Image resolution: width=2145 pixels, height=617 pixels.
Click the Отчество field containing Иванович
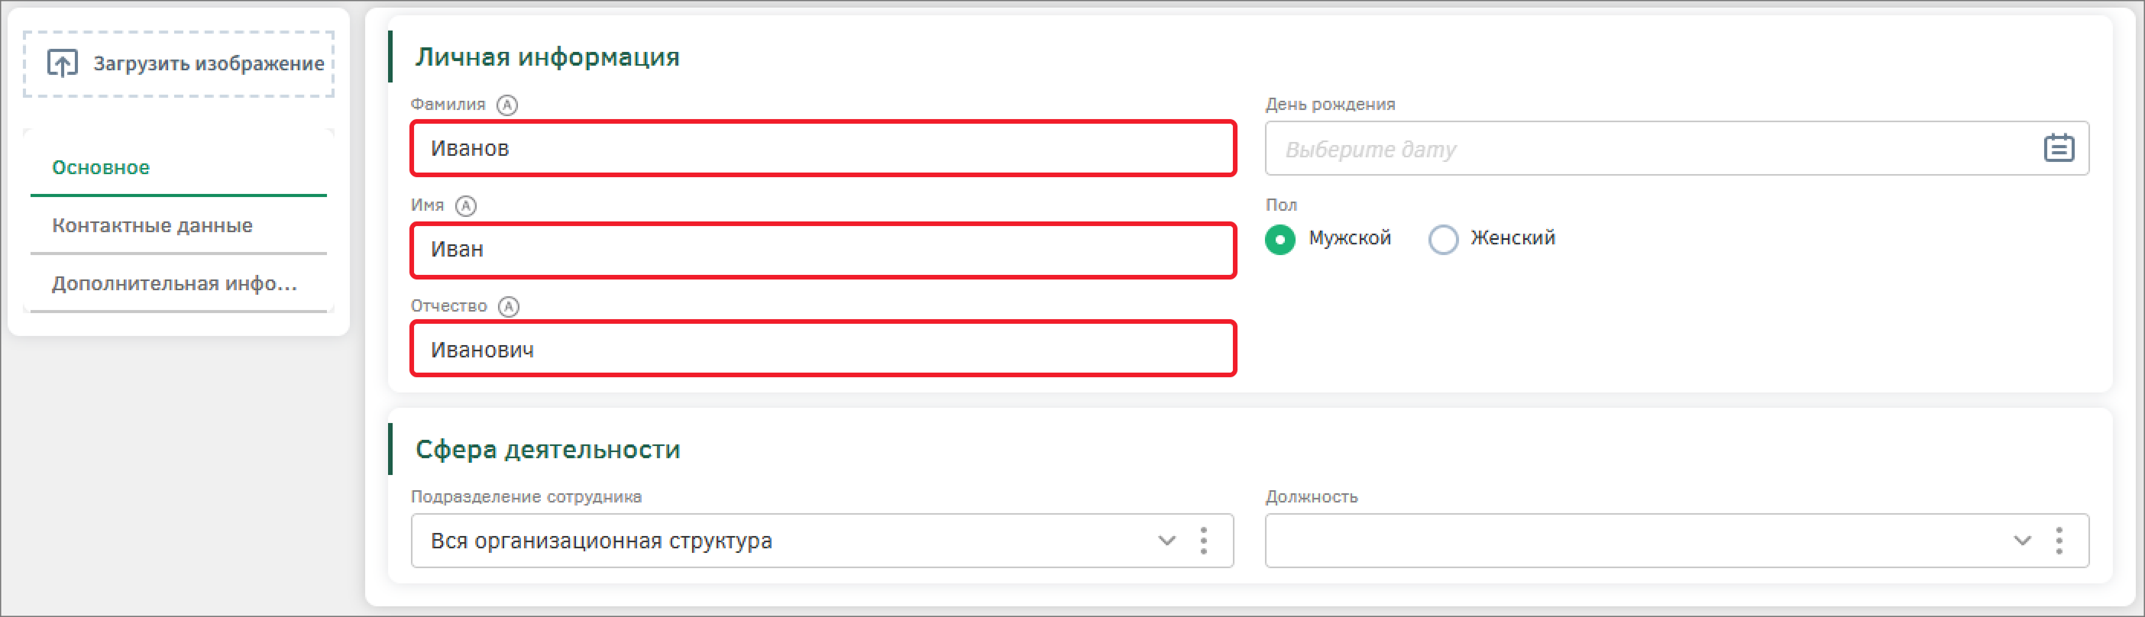pos(823,350)
